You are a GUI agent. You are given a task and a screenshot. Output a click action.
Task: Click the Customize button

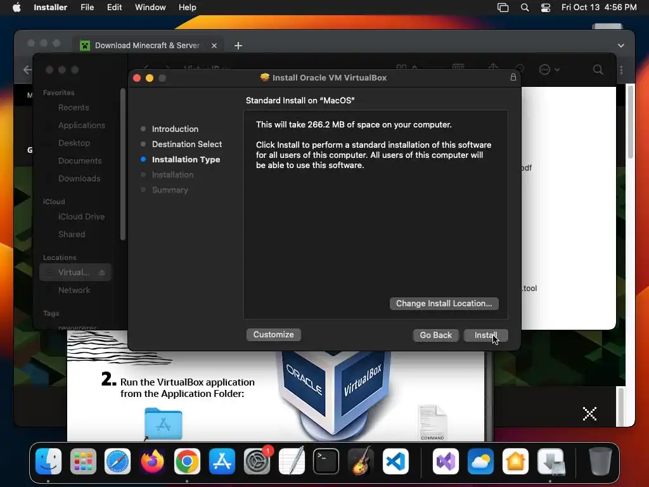(x=274, y=335)
